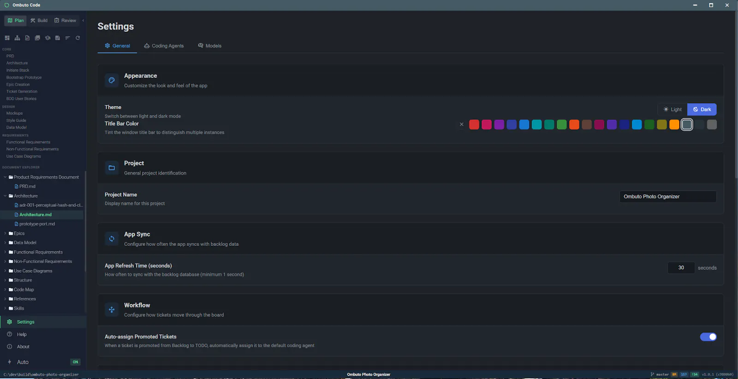Switch to the Review mode tab
Screen dimensions: 738x379
[65, 20]
